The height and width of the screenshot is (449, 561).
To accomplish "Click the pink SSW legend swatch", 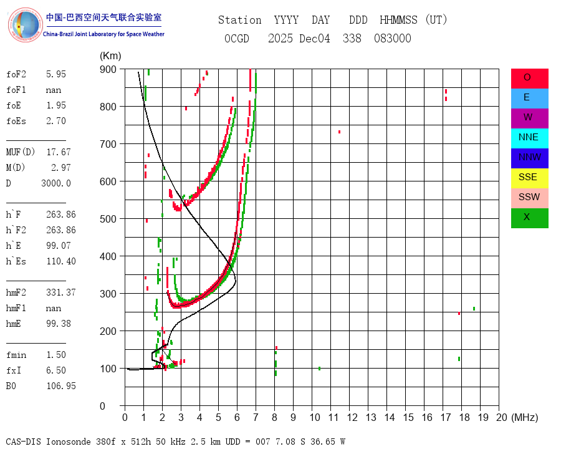I will coord(529,198).
